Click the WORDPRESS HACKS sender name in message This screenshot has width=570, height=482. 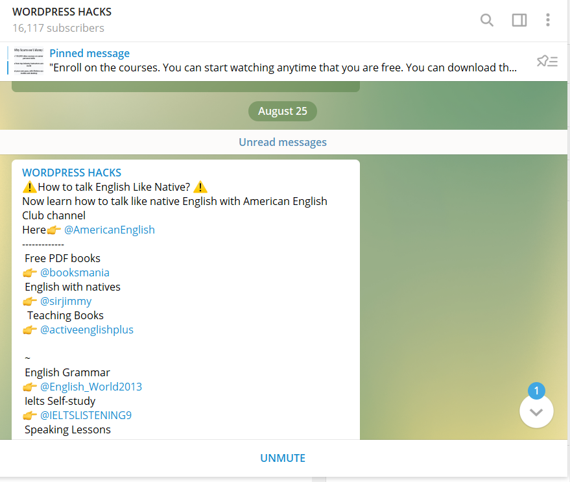pos(71,173)
